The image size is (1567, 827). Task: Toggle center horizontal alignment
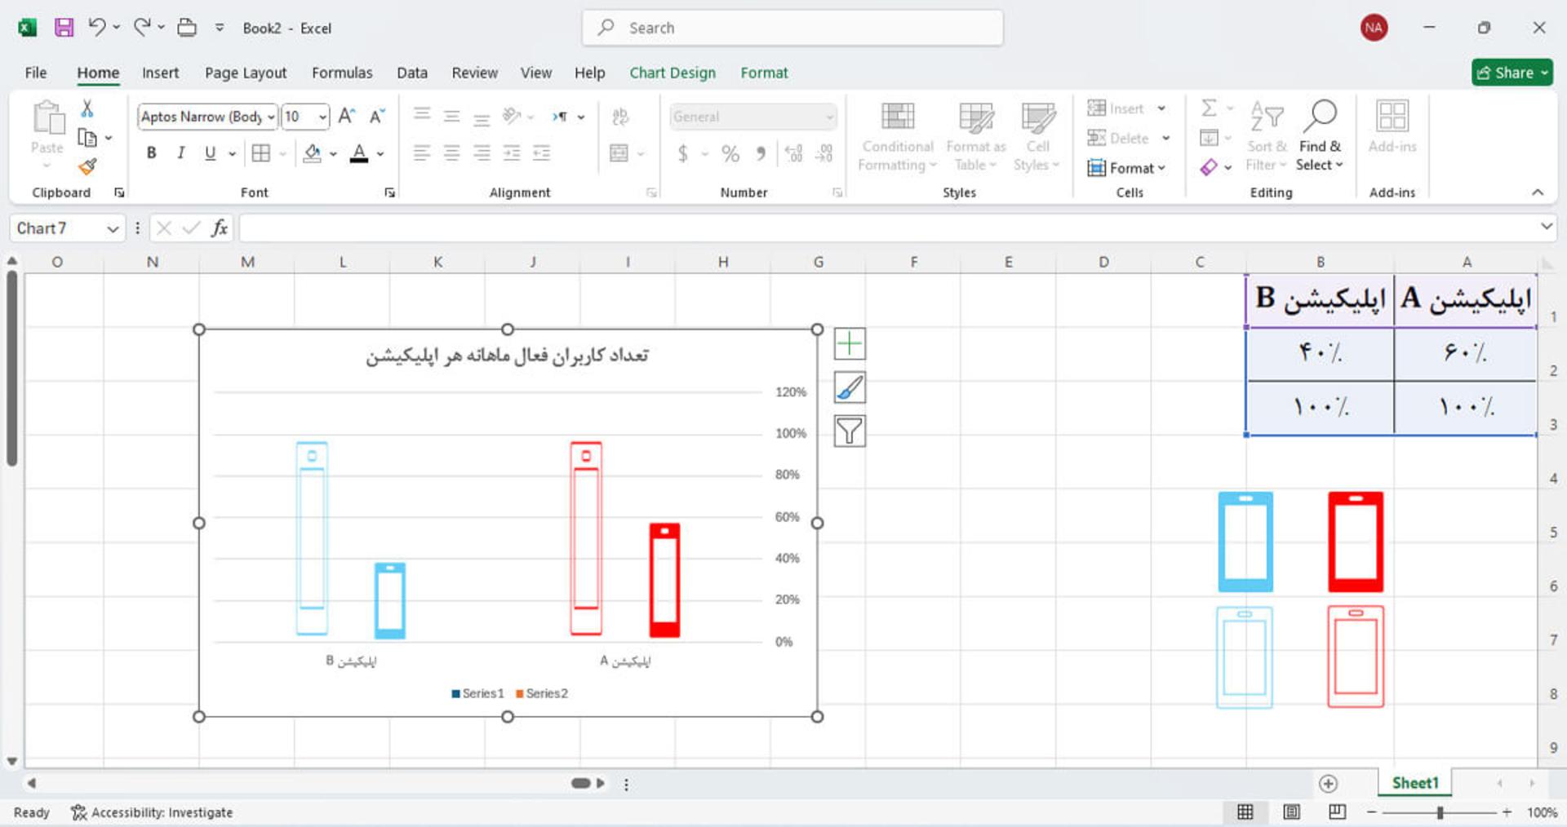tap(451, 153)
